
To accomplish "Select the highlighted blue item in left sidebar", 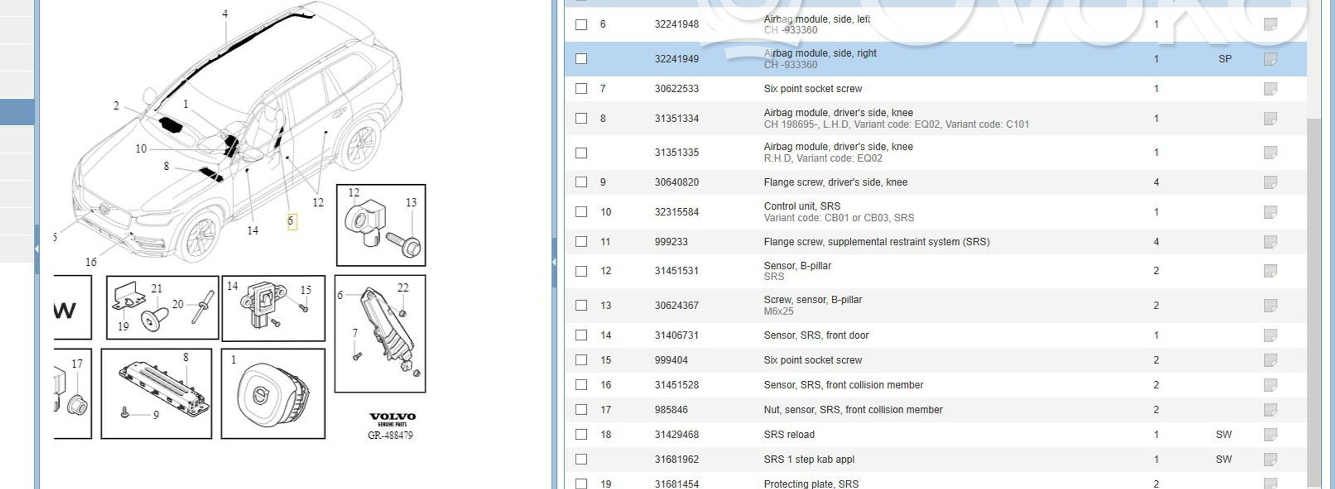I will 17,112.
